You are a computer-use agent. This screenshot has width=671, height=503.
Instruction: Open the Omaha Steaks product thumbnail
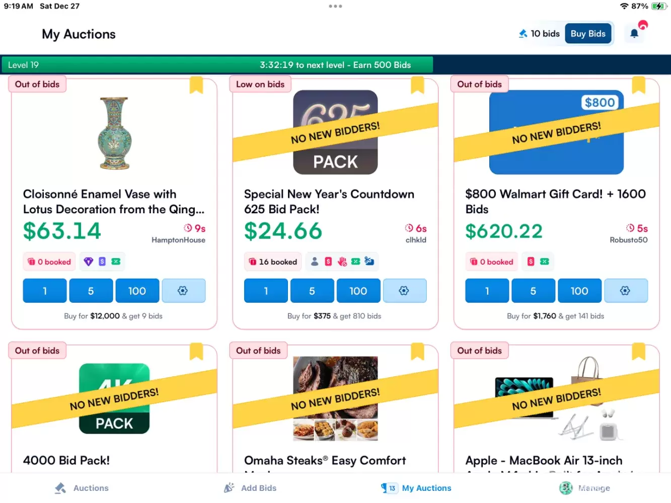(x=335, y=398)
